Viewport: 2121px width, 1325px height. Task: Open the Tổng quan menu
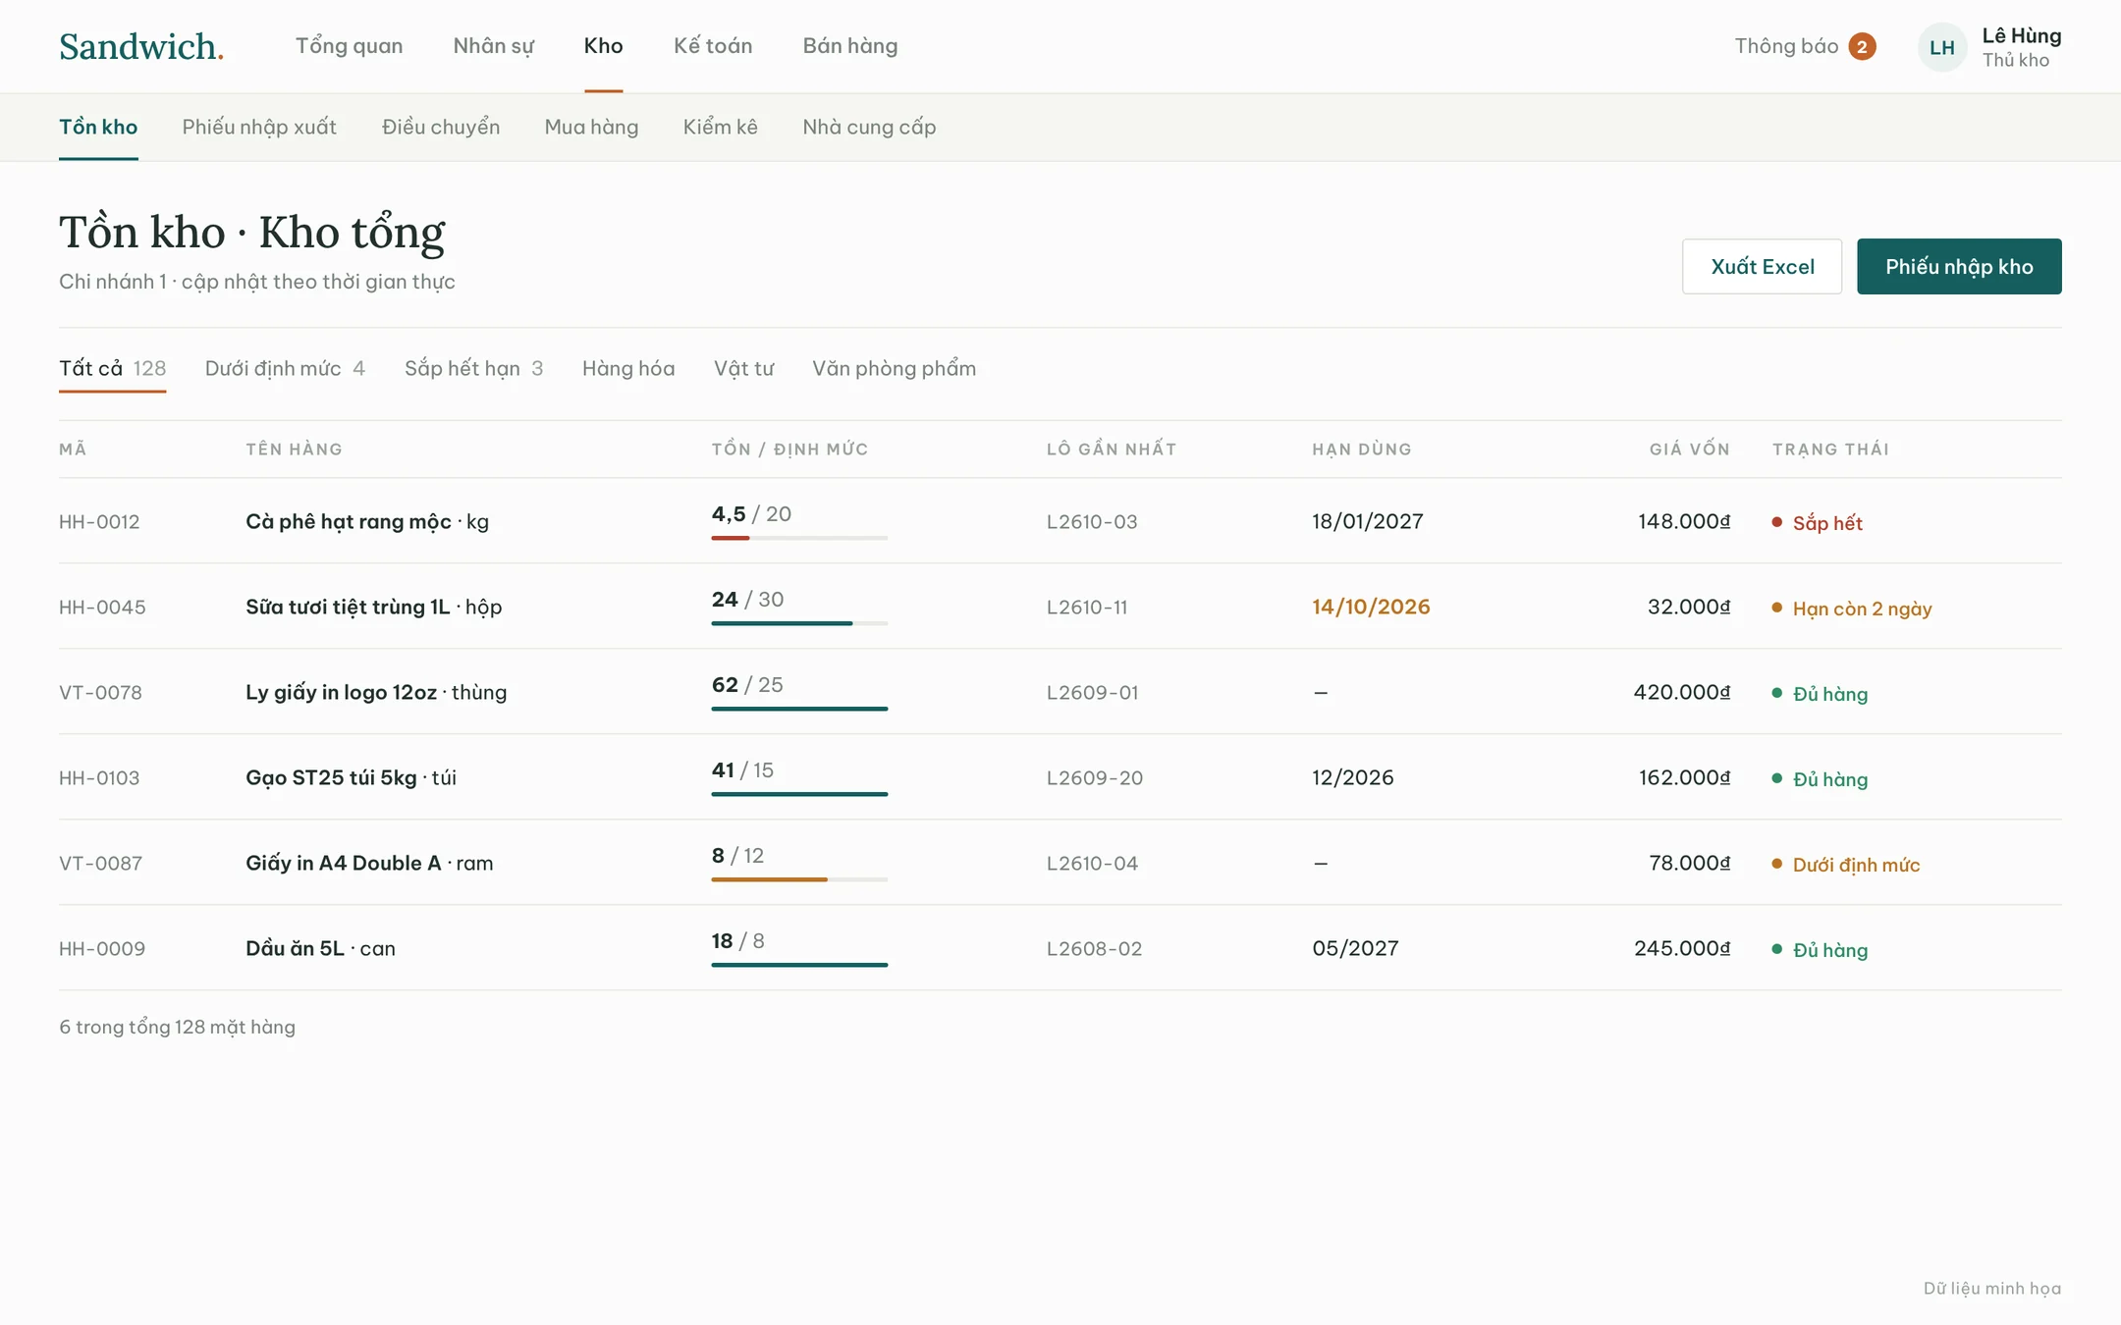[x=349, y=46]
